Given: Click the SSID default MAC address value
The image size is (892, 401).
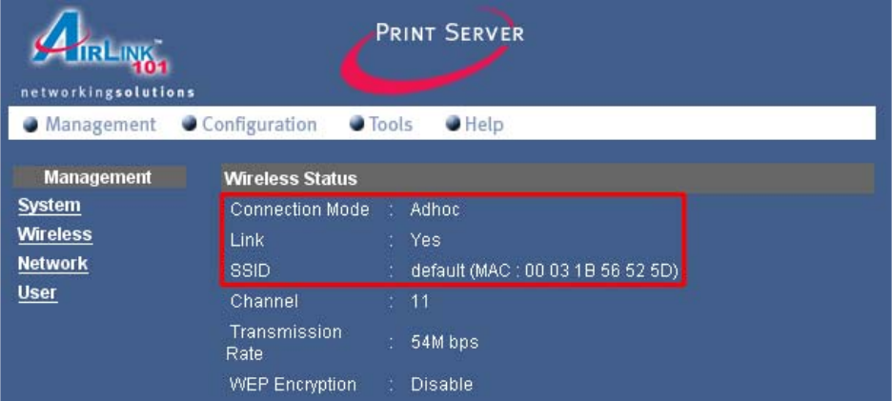Looking at the screenshot, I should click(x=544, y=271).
